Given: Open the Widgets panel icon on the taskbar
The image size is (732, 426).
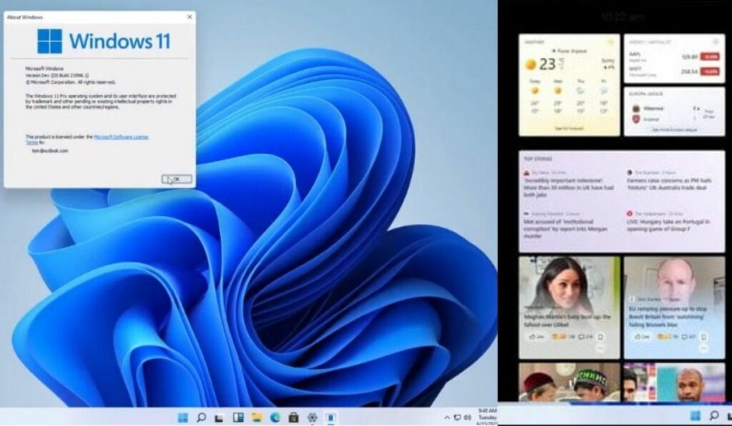Looking at the screenshot, I should (239, 417).
